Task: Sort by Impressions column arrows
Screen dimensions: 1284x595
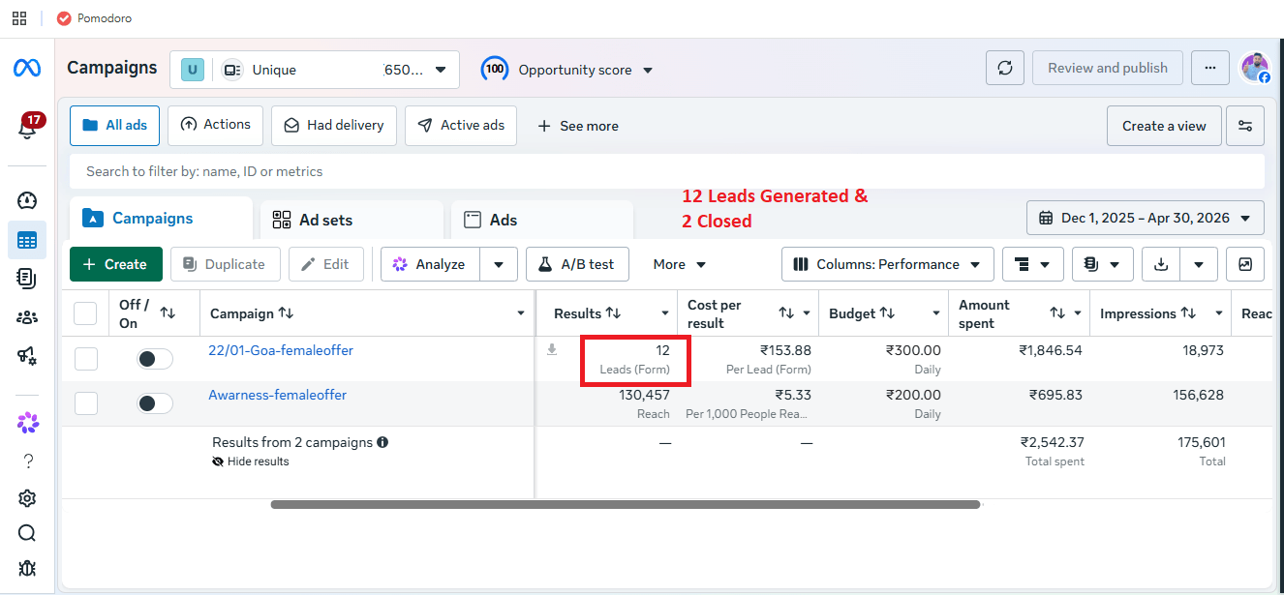Action: click(1188, 313)
